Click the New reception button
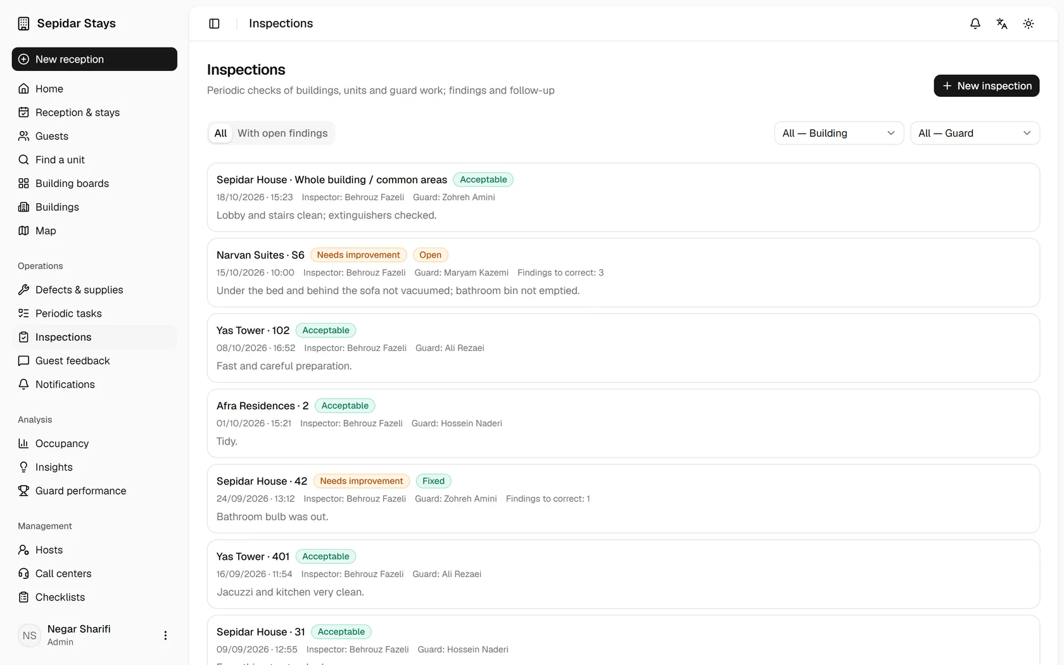This screenshot has width=1064, height=665. (94, 59)
